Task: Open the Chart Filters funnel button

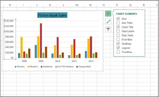Action: click(108, 29)
